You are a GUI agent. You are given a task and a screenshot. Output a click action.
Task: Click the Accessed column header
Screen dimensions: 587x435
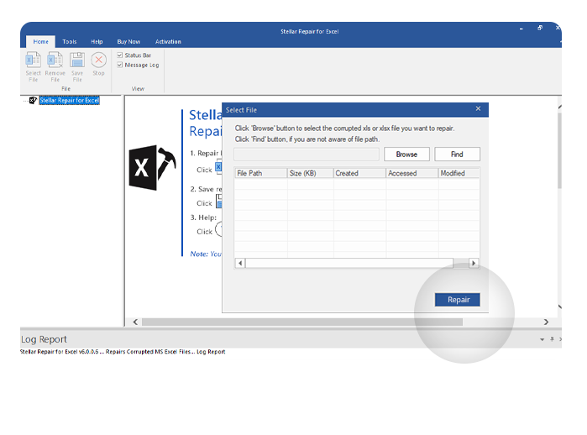pyautogui.click(x=411, y=173)
